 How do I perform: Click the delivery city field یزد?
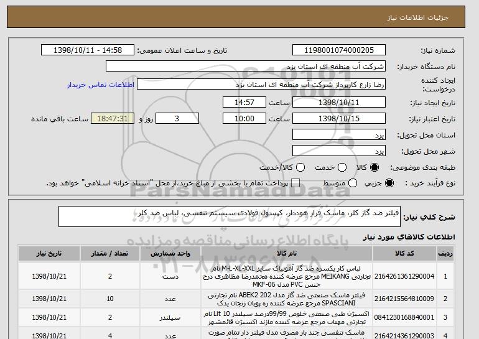[x=339, y=151]
